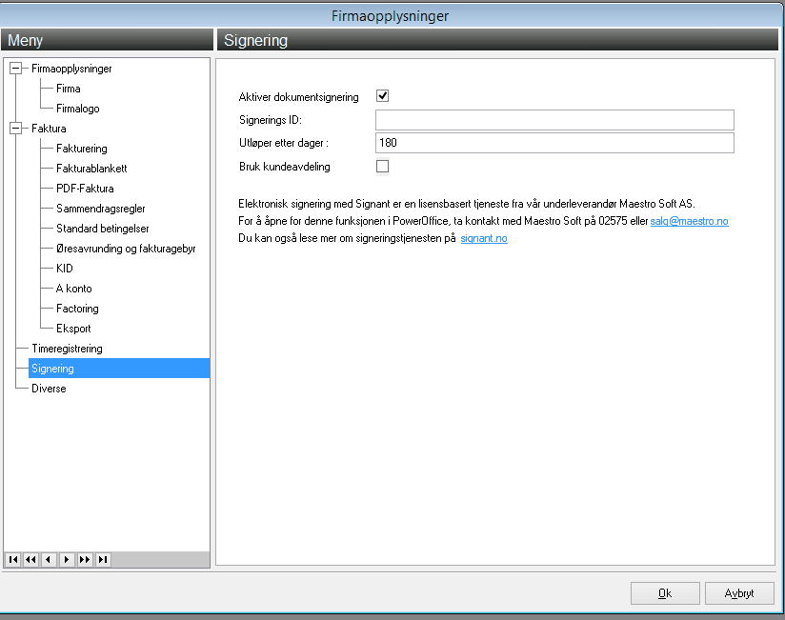Collapse the Faktura tree node

coord(16,129)
